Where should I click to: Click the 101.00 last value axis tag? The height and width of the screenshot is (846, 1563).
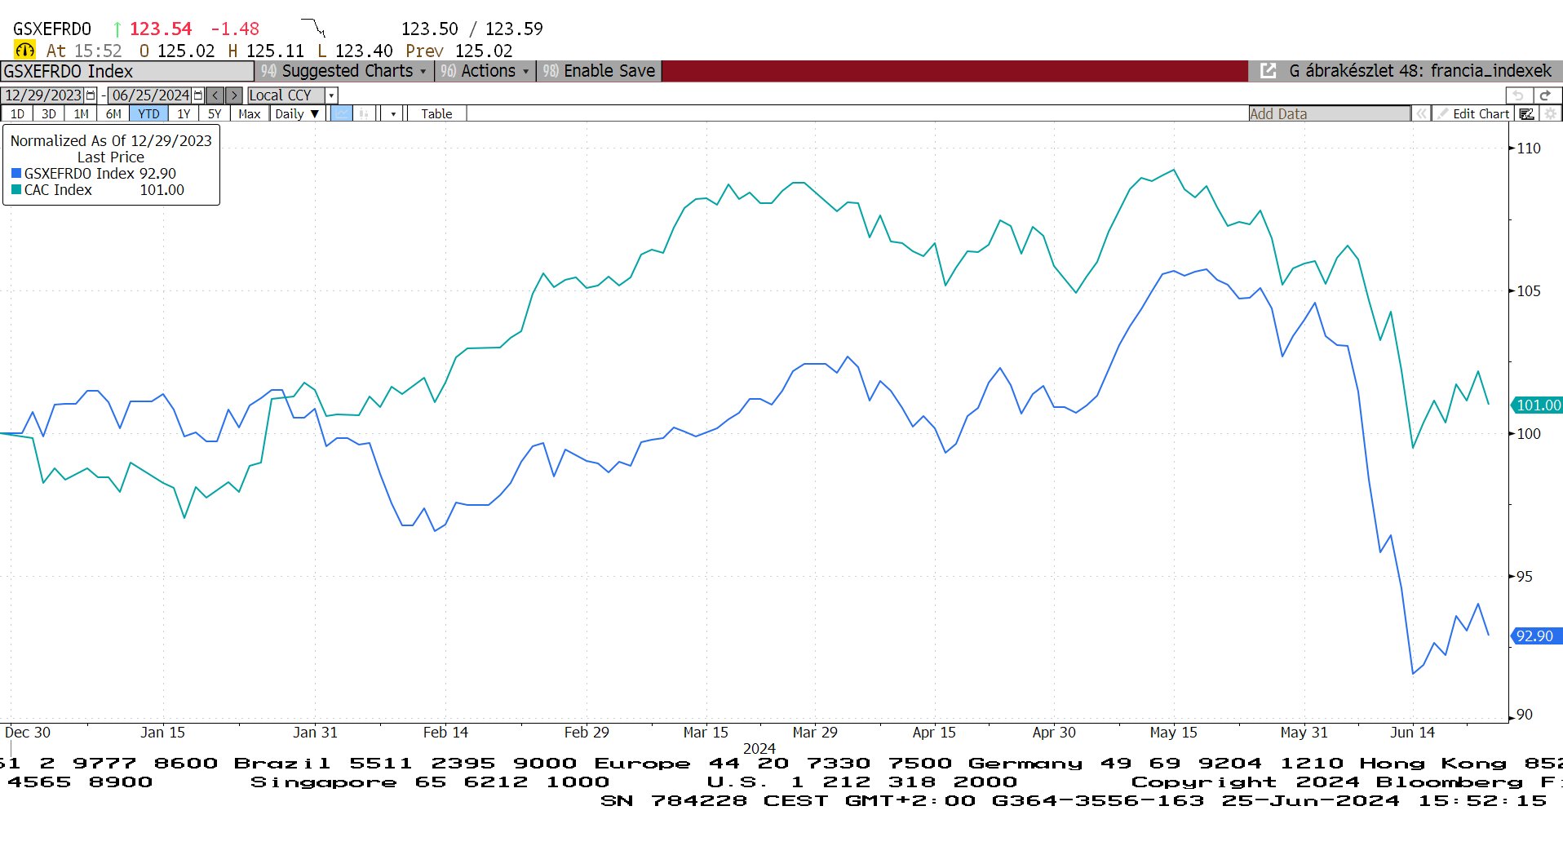tap(1537, 405)
